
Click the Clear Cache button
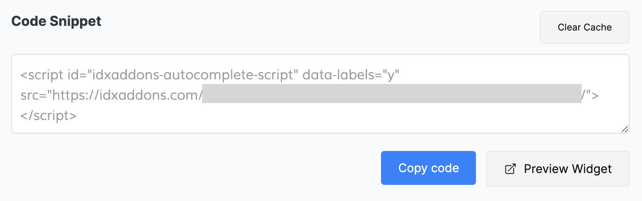[x=585, y=28]
